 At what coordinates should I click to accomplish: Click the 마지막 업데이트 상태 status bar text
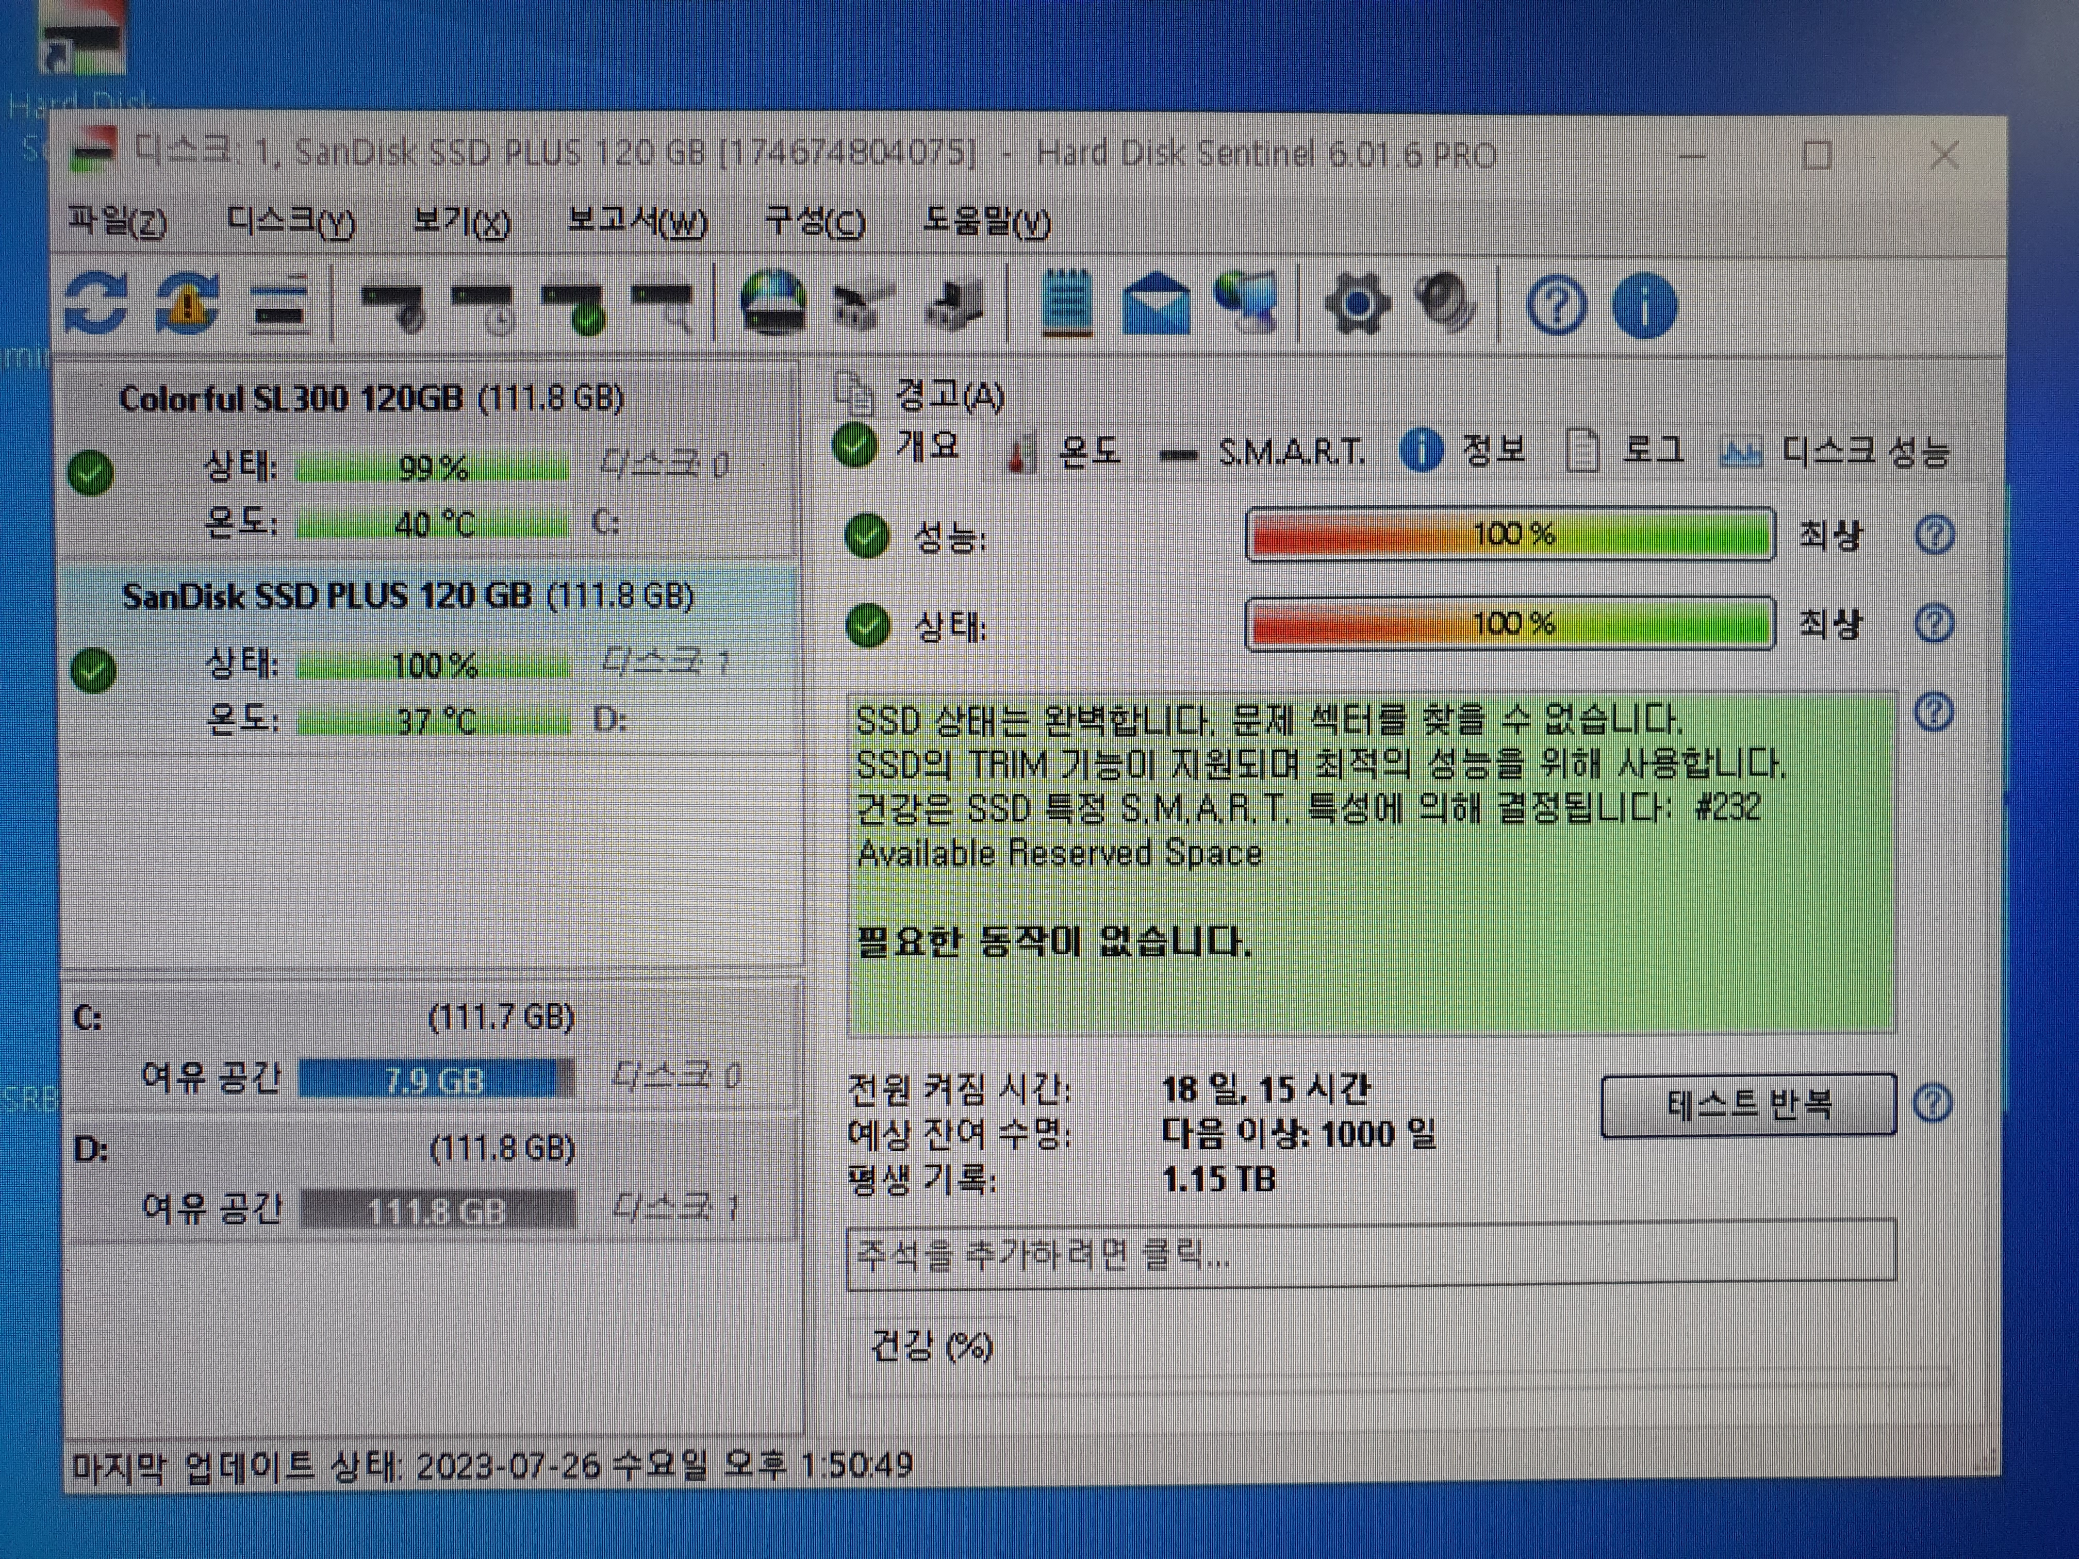click(492, 1465)
